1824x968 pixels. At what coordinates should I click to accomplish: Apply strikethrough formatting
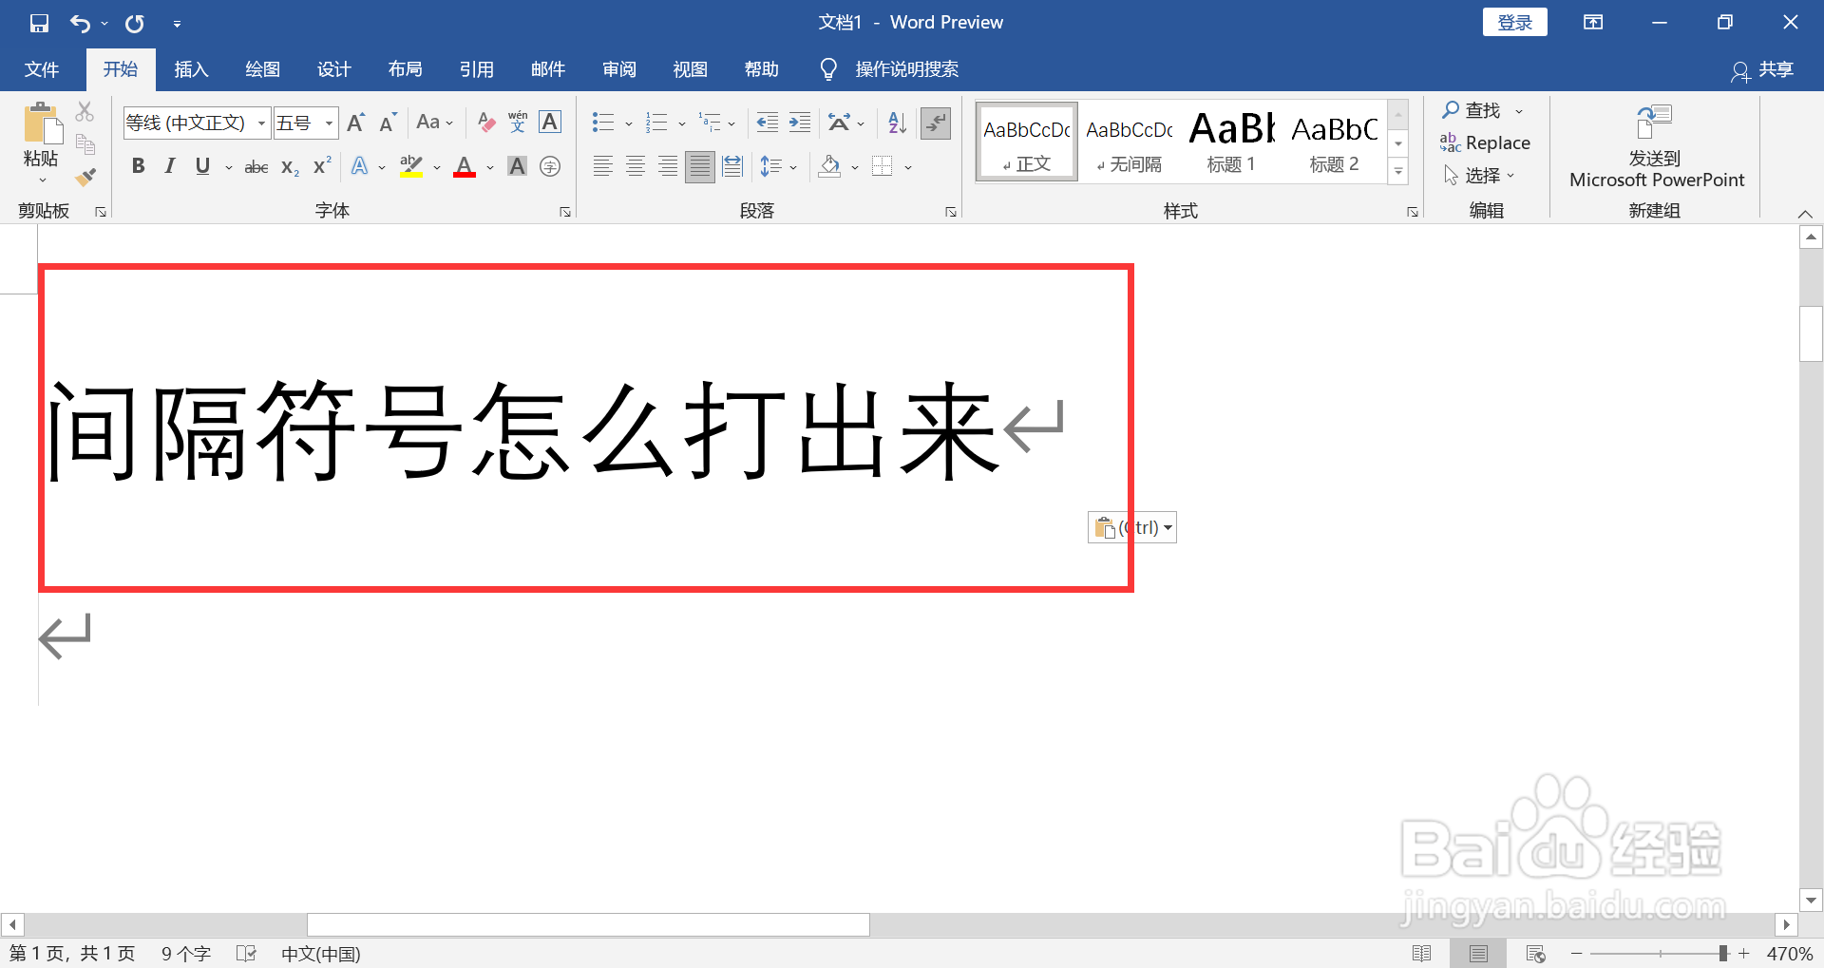coord(256,166)
